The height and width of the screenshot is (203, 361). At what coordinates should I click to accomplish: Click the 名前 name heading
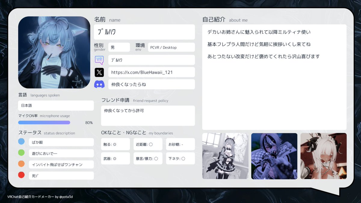[x=107, y=20]
